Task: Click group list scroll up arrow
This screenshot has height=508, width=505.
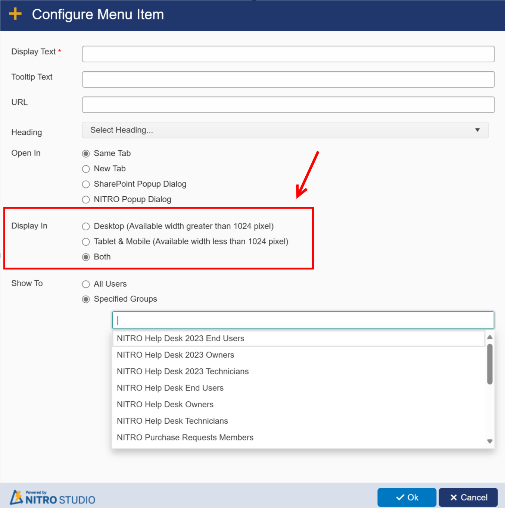Action: 490,337
